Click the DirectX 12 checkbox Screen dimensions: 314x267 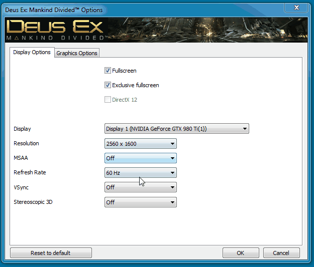108,100
